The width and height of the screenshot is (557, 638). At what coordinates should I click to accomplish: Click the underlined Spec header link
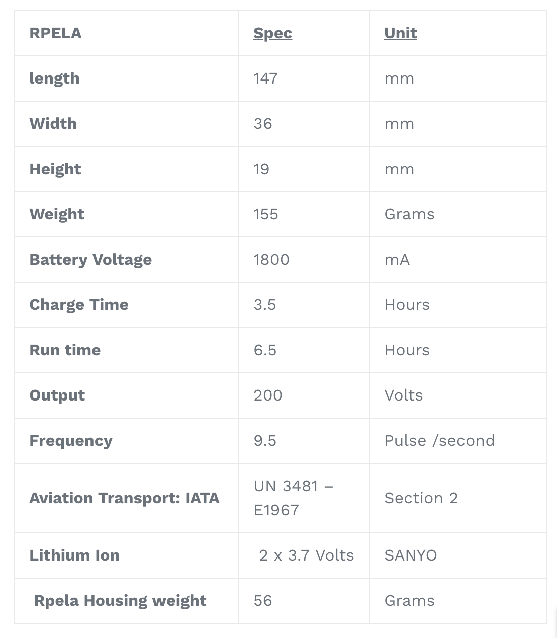coord(272,33)
